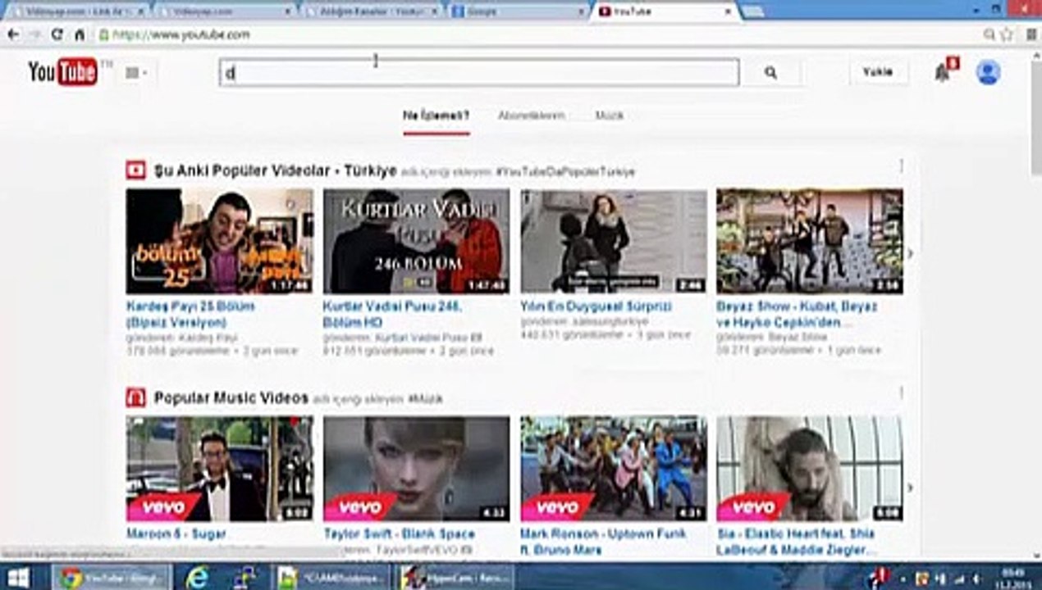This screenshot has width=1042, height=590.
Task: Go back with browser back arrow
Action: tap(12, 34)
